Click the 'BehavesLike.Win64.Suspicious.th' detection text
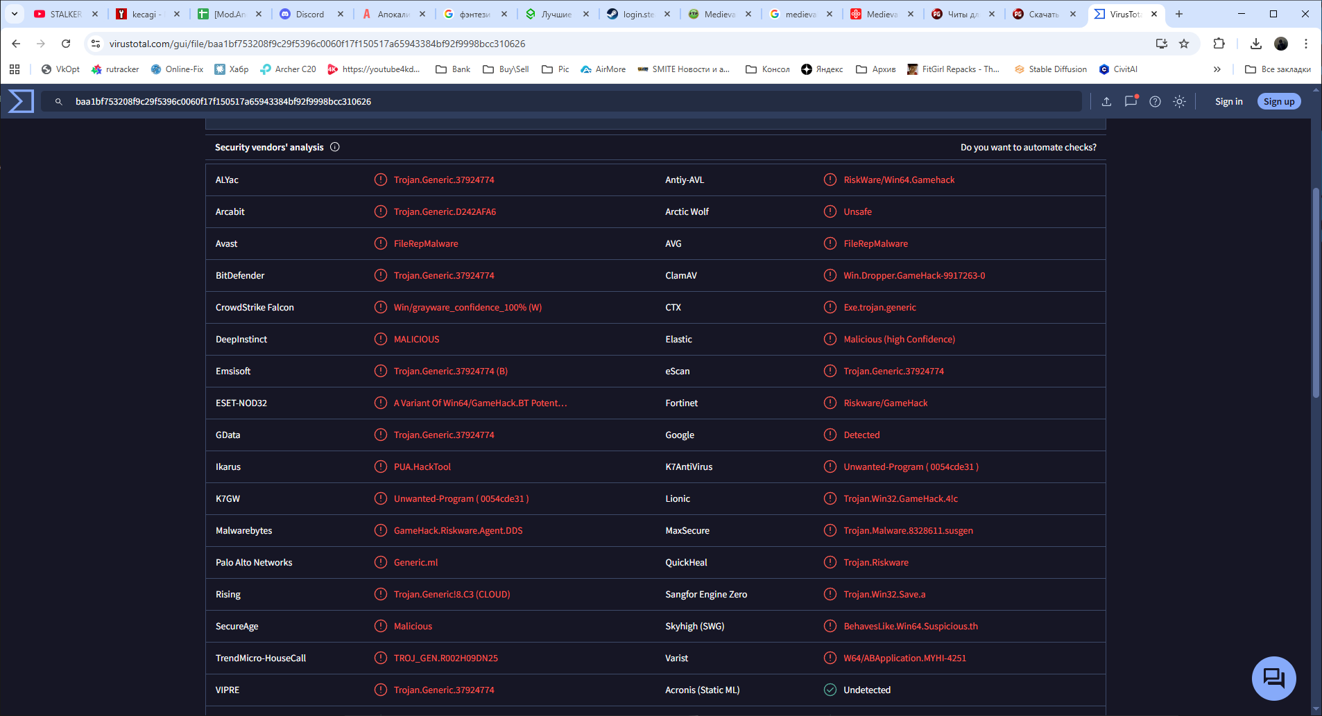This screenshot has height=716, width=1322. [911, 626]
